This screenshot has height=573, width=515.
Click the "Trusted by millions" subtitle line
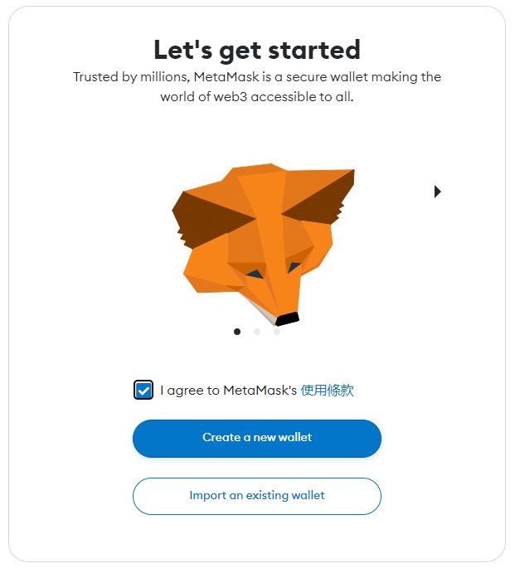(257, 77)
